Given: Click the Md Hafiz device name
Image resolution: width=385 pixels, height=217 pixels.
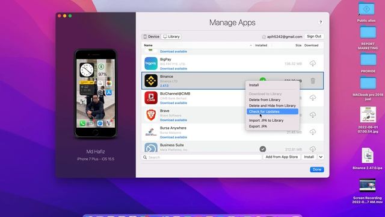Looking at the screenshot, I should tap(96, 151).
